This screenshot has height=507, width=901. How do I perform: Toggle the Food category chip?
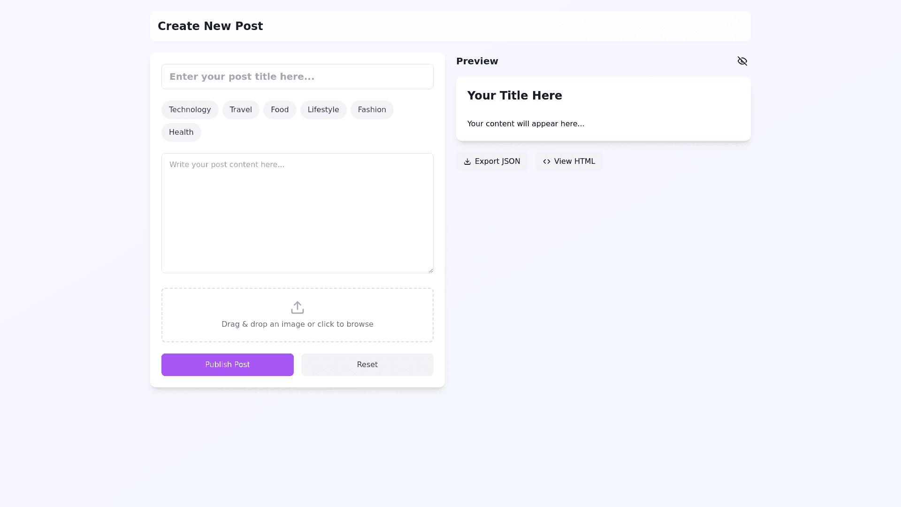[279, 110]
